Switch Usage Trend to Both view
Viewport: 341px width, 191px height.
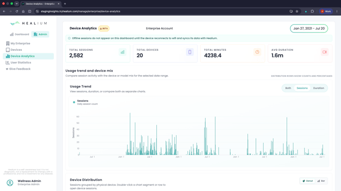click(288, 88)
